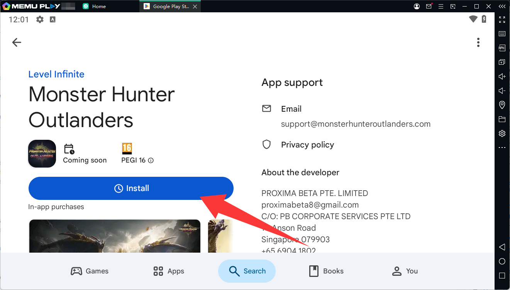Switch to the Home tab
This screenshot has height=290, width=510.
pyautogui.click(x=94, y=6)
